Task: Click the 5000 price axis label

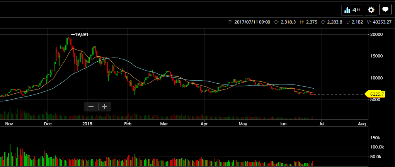Action: pyautogui.click(x=376, y=100)
